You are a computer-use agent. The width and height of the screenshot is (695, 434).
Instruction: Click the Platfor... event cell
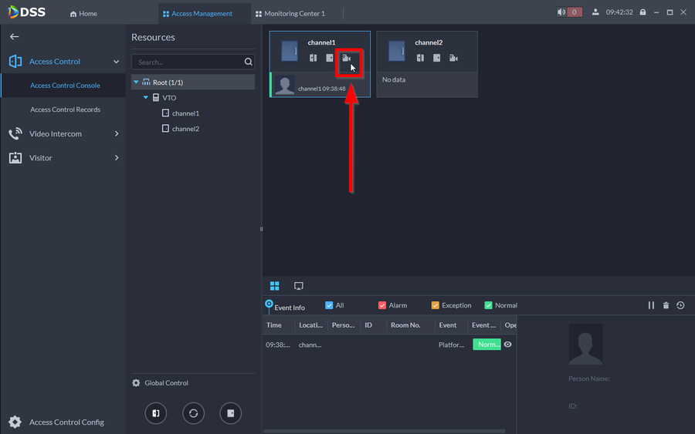[x=451, y=345]
